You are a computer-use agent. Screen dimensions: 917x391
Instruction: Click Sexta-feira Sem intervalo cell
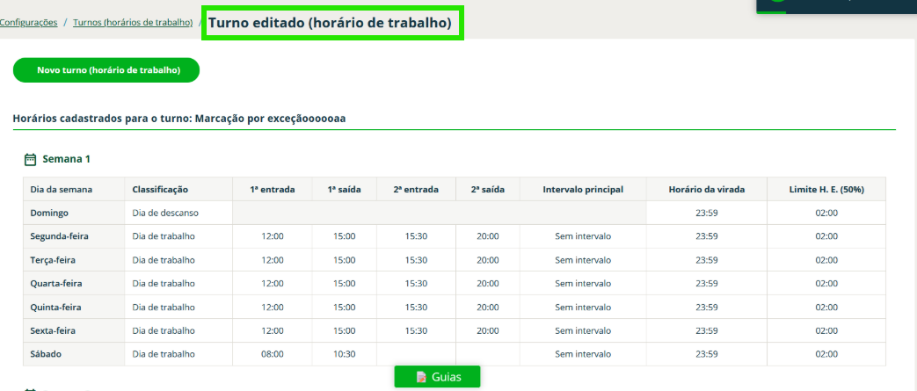(582, 330)
